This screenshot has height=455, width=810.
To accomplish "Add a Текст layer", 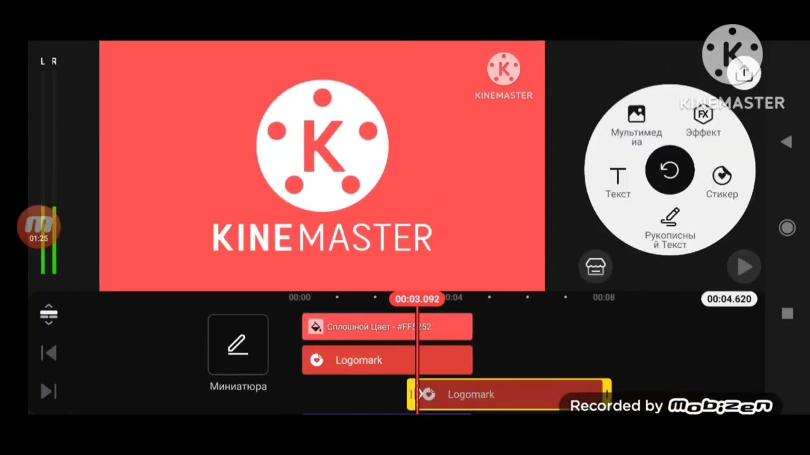I will 618,182.
